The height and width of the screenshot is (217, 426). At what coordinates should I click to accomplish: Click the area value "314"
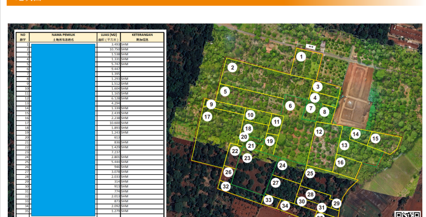tap(117, 182)
